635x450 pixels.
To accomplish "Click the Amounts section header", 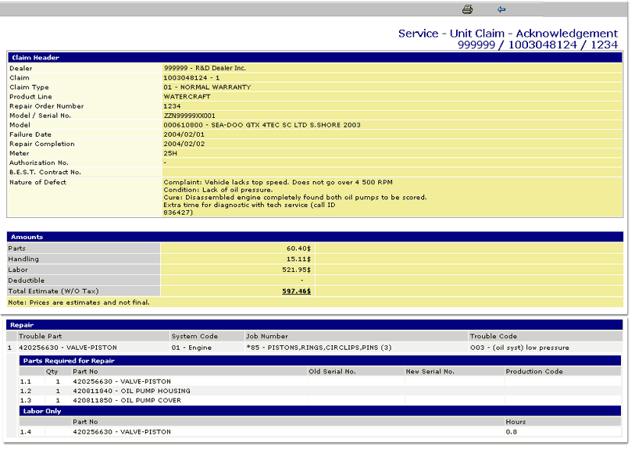I will pos(315,237).
